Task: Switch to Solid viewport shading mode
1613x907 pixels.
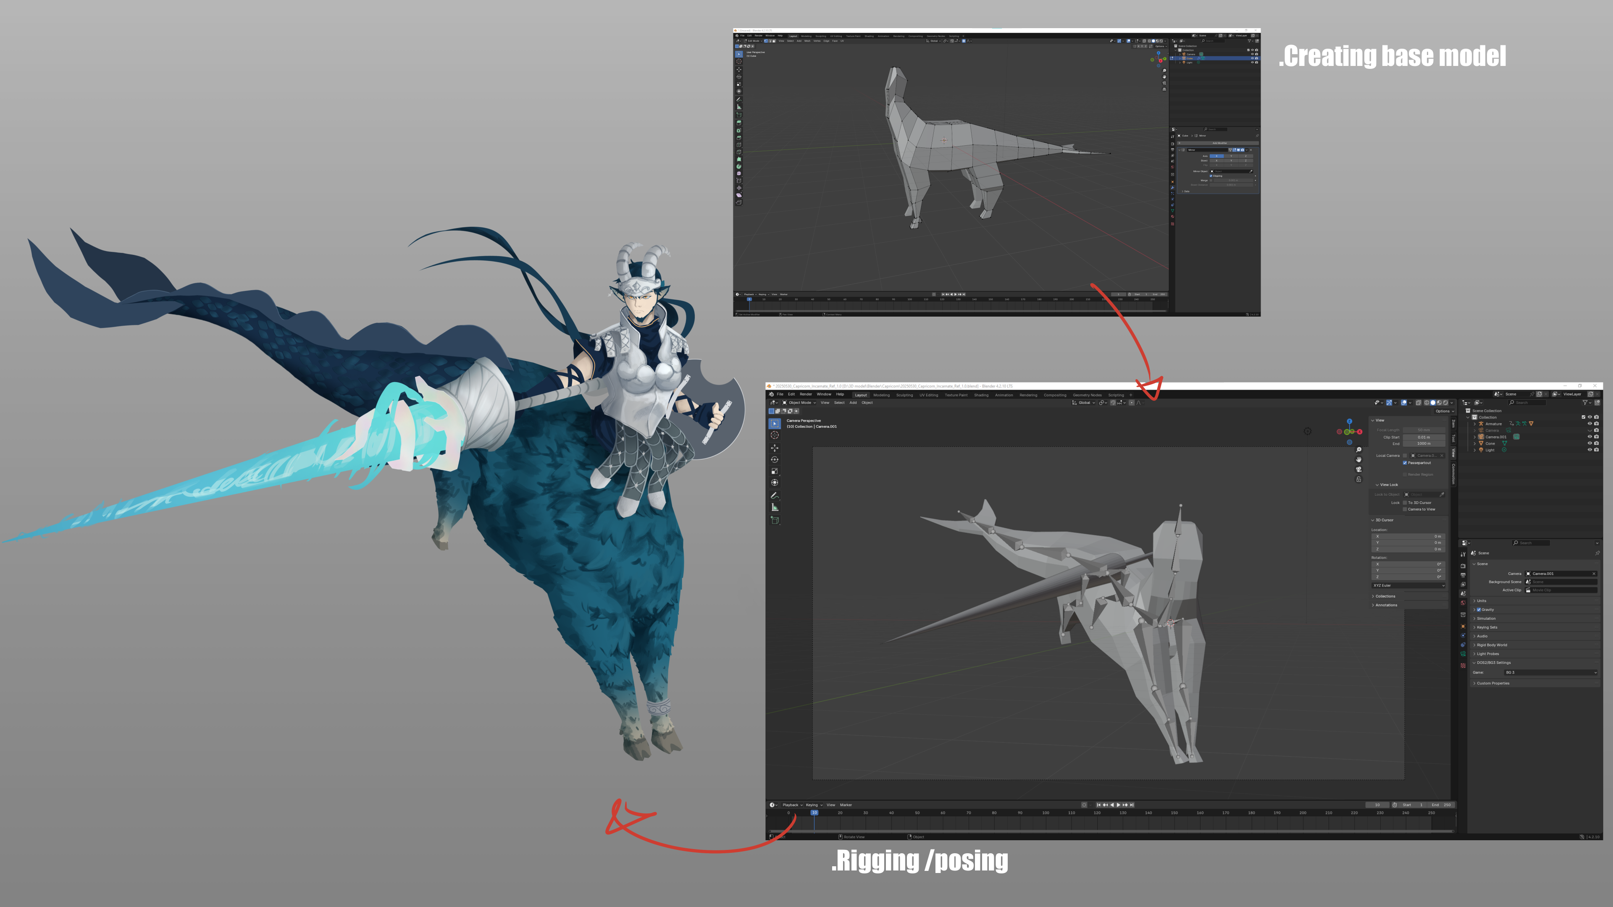Action: click(1433, 403)
